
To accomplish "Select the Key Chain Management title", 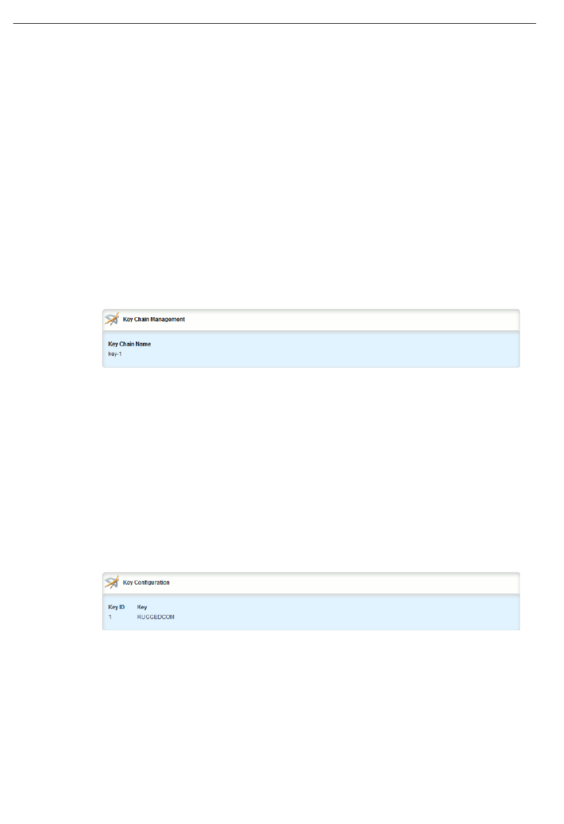I will point(154,320).
